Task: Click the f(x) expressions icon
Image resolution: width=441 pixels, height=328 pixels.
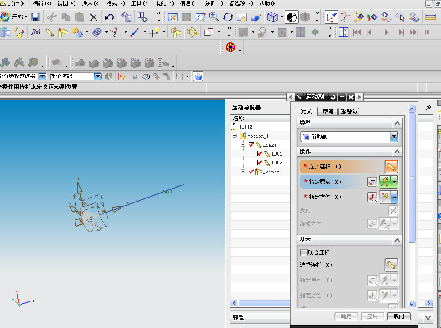Action: pyautogui.click(x=35, y=32)
